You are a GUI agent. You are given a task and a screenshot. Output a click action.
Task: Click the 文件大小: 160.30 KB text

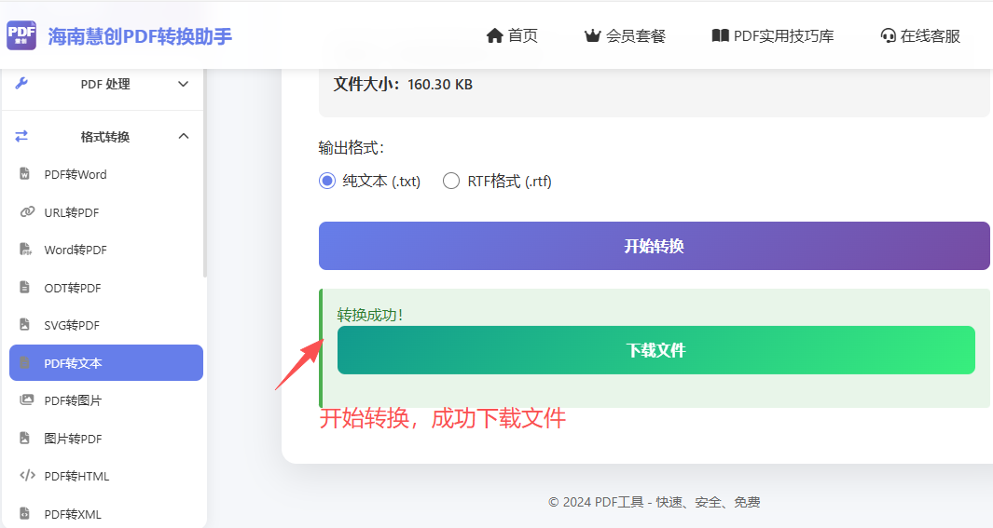pyautogui.click(x=403, y=84)
